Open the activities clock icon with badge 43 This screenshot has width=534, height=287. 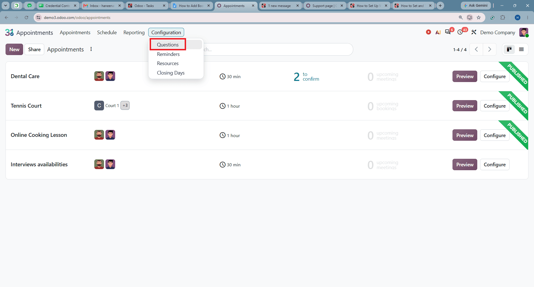pyautogui.click(x=460, y=32)
